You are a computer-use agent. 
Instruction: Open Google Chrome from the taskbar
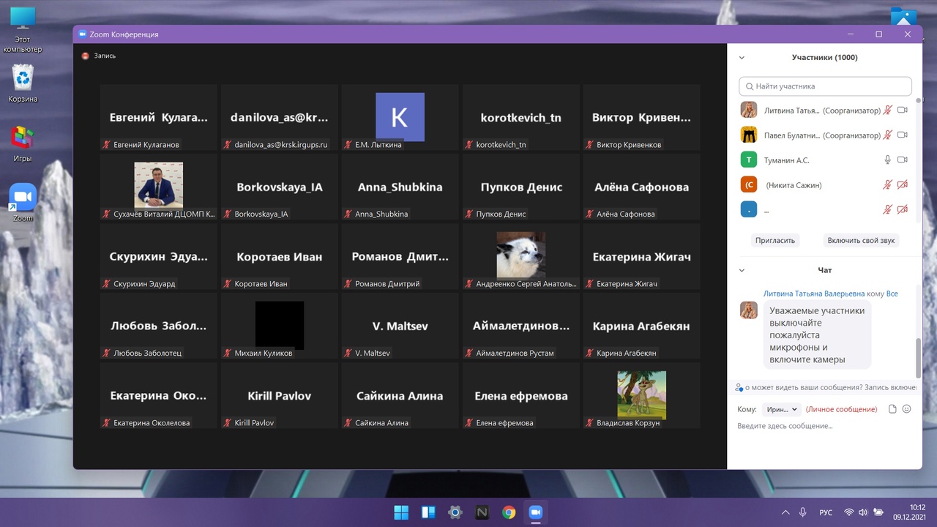point(509,512)
